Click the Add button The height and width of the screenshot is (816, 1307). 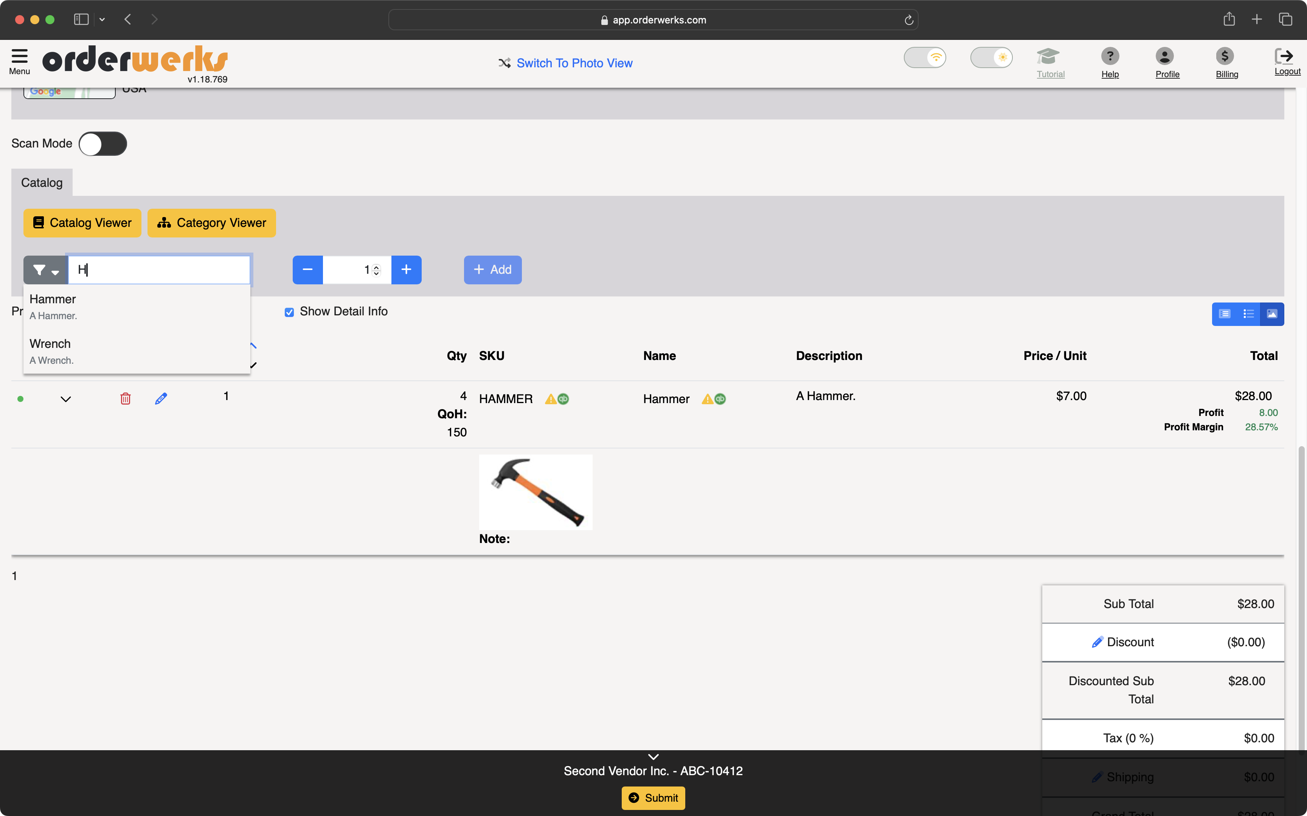coord(493,270)
